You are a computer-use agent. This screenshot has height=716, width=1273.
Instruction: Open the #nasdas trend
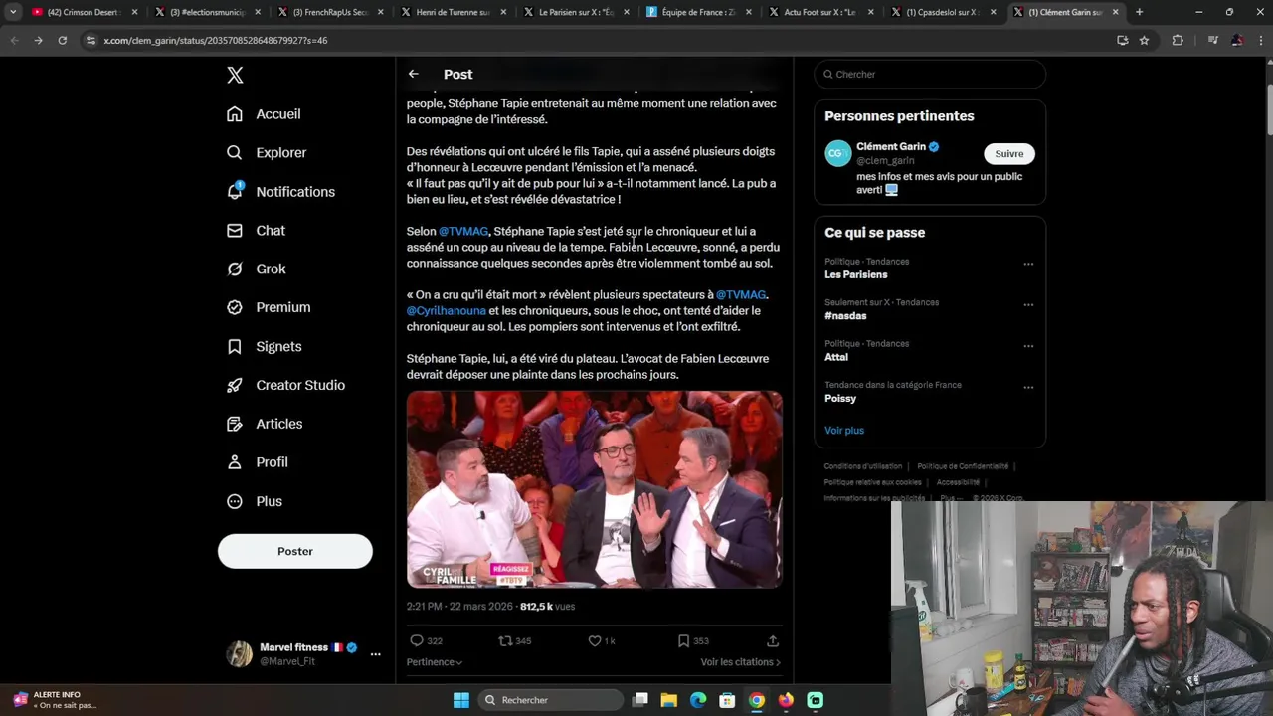(845, 316)
